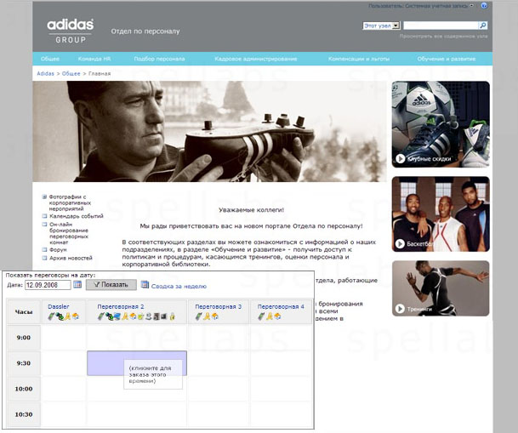Image resolution: width=518 pixels, height=433 pixels.
Task: Open the help icon at top right
Action: click(x=484, y=6)
